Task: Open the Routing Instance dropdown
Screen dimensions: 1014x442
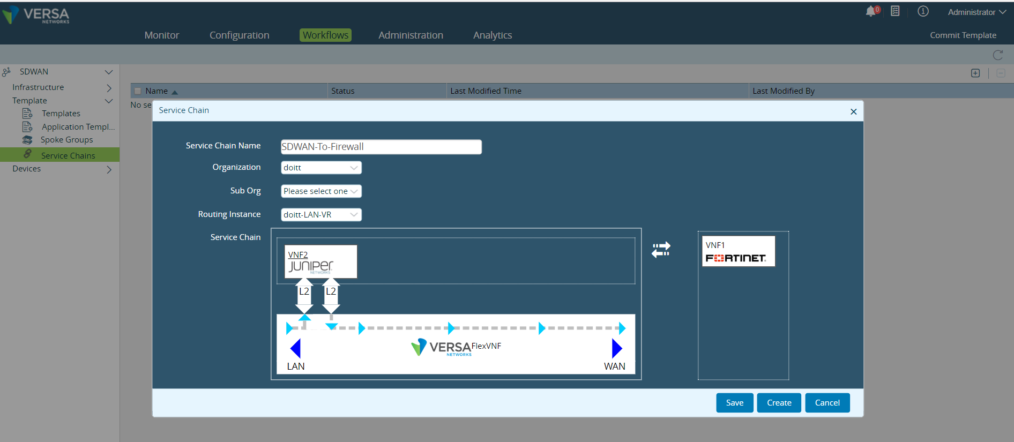Action: point(321,215)
